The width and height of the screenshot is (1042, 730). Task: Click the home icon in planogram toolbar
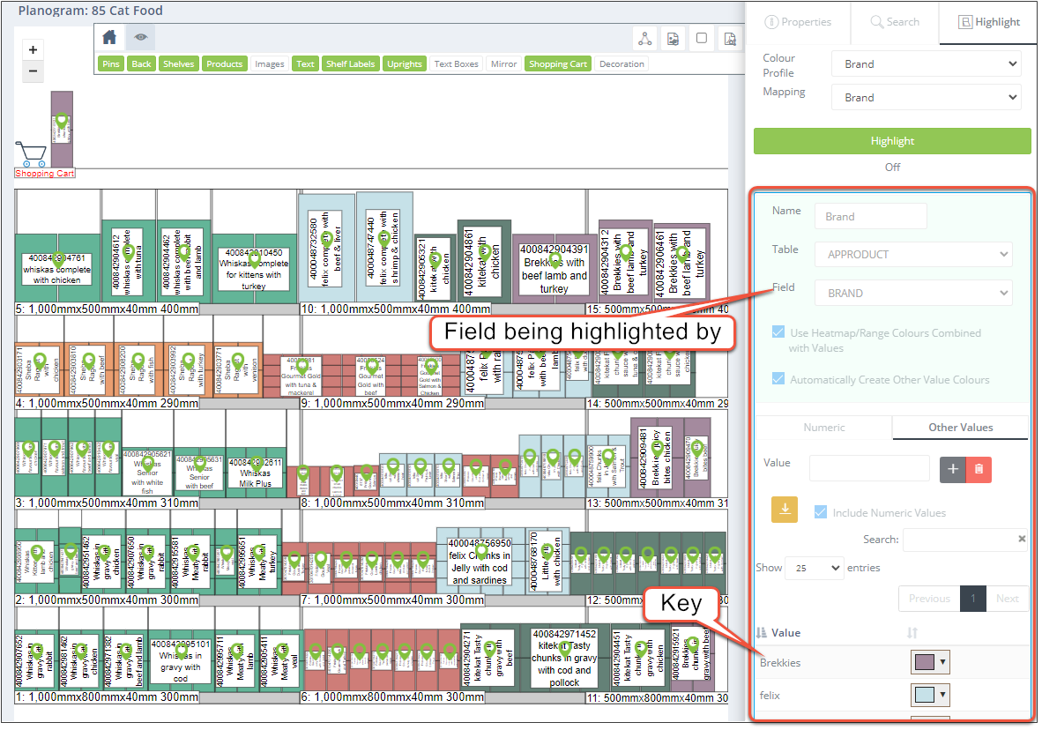(109, 37)
